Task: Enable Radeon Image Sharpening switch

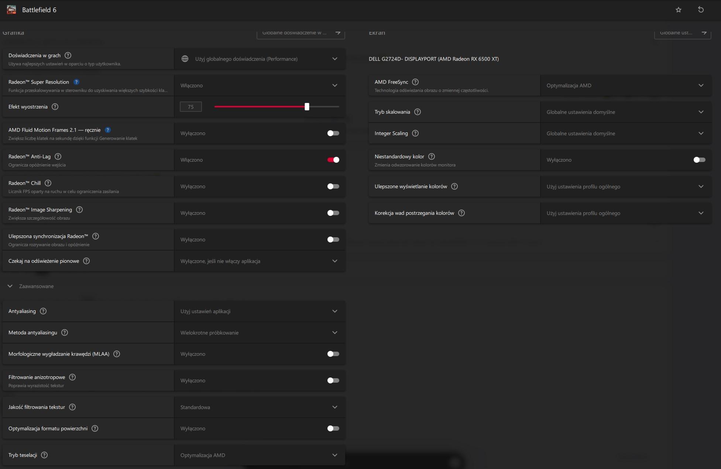Action: coord(333,213)
